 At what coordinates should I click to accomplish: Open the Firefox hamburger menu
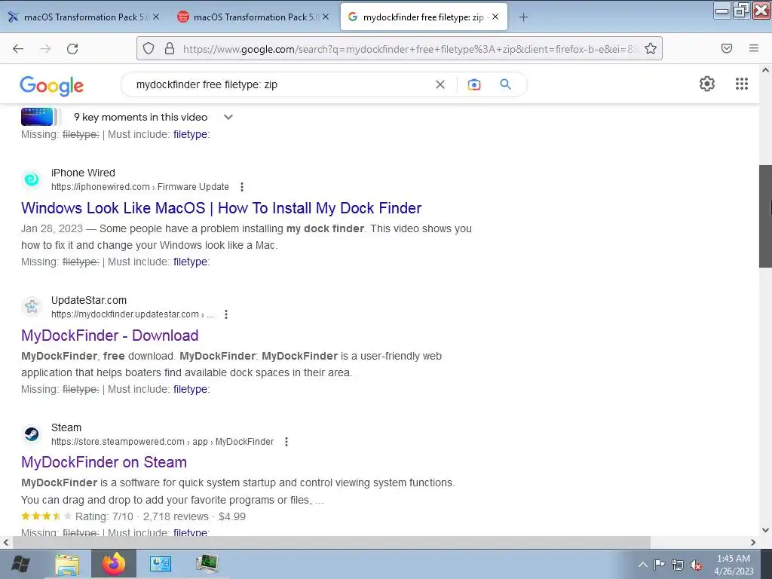[x=753, y=48]
